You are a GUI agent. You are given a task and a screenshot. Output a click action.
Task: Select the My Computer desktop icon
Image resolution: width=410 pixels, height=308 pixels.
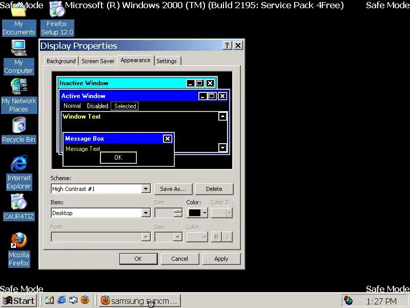(x=18, y=57)
